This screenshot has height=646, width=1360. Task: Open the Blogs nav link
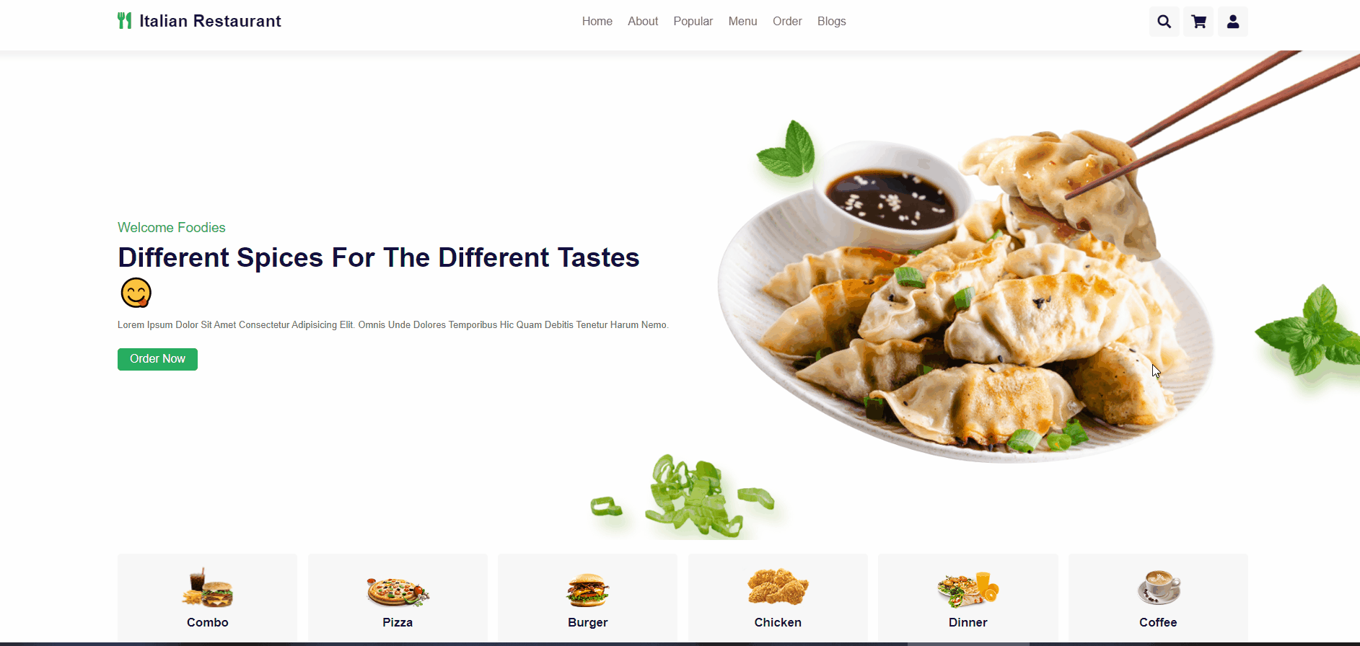(832, 22)
